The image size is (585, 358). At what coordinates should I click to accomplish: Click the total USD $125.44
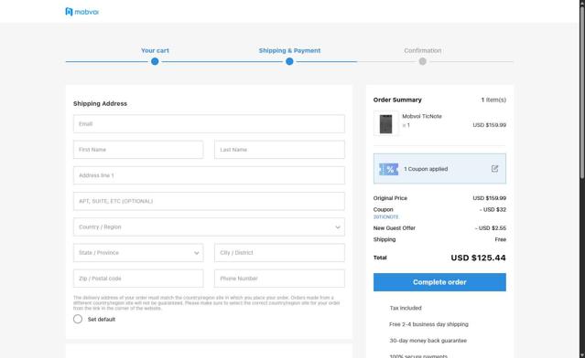click(478, 258)
